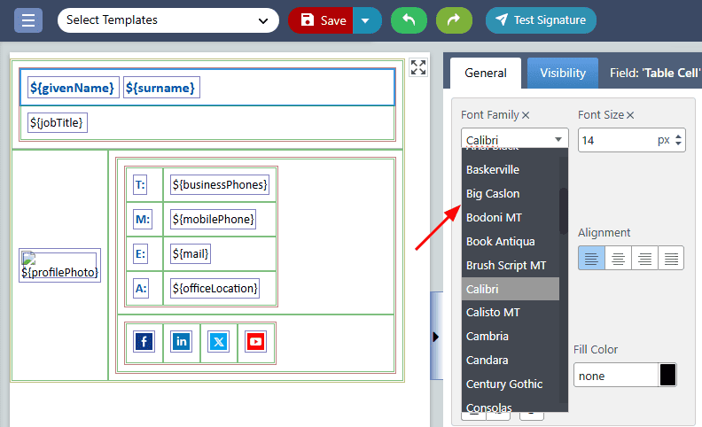Select the LinkedIn social icon
The width and height of the screenshot is (702, 427).
(181, 341)
